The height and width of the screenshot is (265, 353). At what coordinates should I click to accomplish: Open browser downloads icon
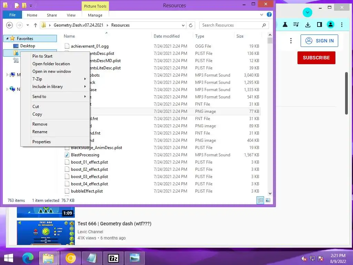point(308,24)
